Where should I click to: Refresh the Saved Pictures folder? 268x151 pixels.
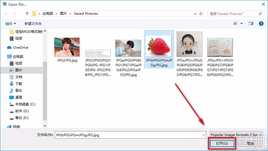coord(201,14)
